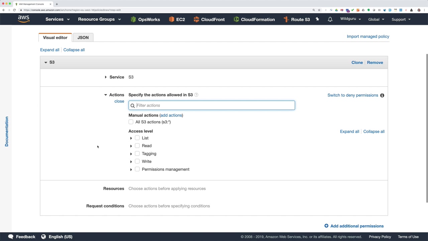Open notifications bell icon

point(330,19)
